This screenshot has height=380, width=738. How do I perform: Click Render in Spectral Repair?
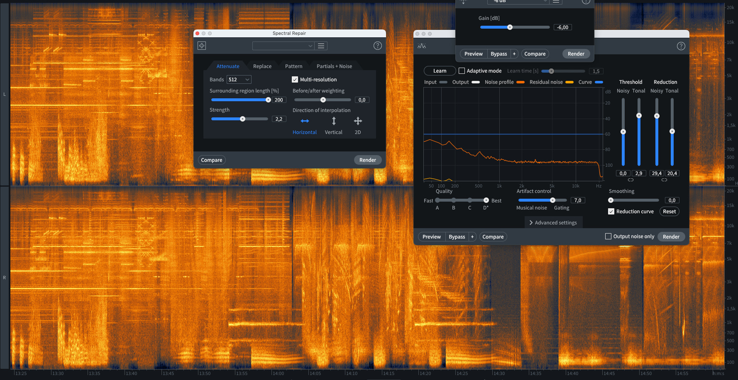pos(367,160)
